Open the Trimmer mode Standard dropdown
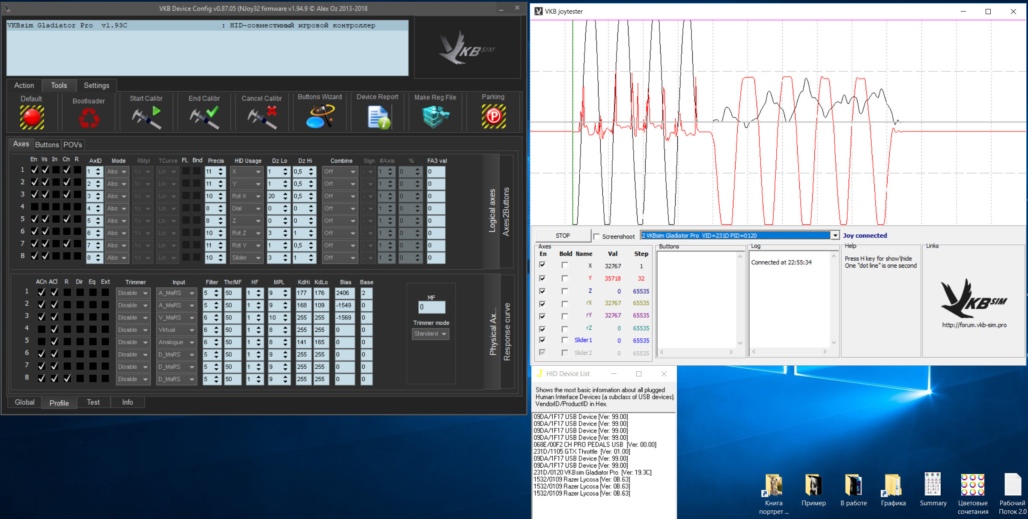Viewport: 1028px width, 519px height. click(x=431, y=334)
